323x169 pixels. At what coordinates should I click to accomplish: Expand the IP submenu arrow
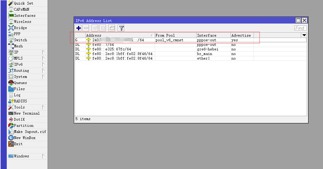tap(43, 52)
